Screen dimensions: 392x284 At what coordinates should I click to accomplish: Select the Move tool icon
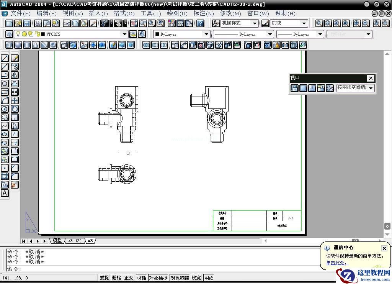coord(15,100)
